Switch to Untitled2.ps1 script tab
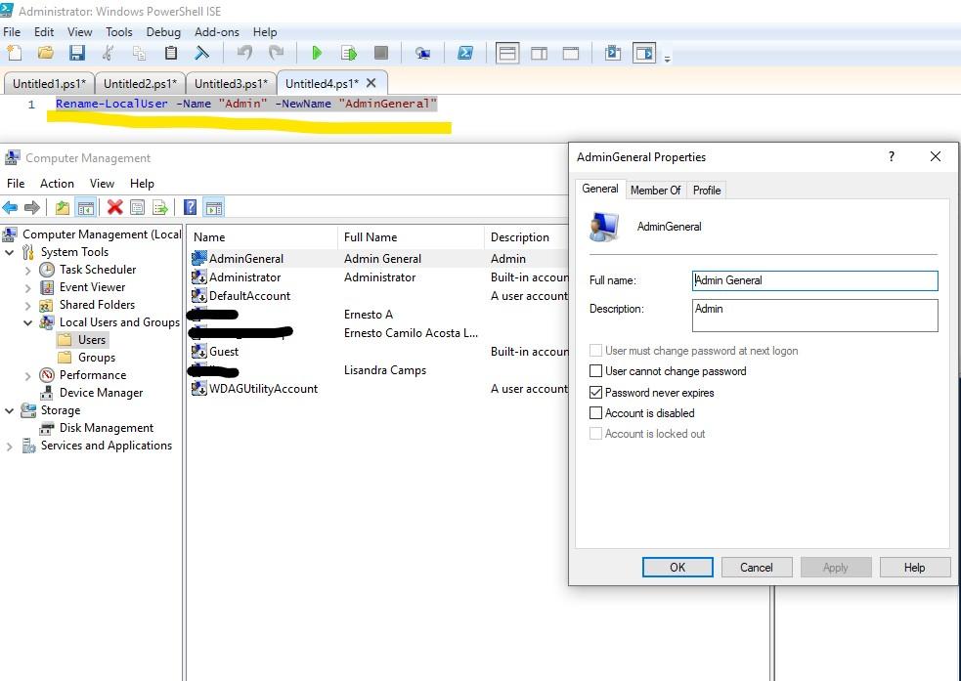Viewport: 961px width, 681px height. click(x=140, y=83)
